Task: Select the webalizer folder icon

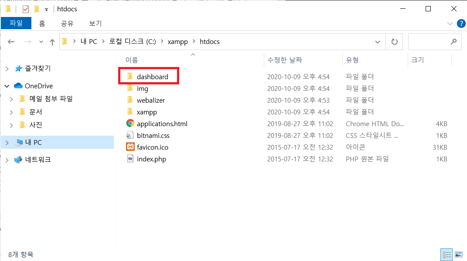Action: coord(130,100)
